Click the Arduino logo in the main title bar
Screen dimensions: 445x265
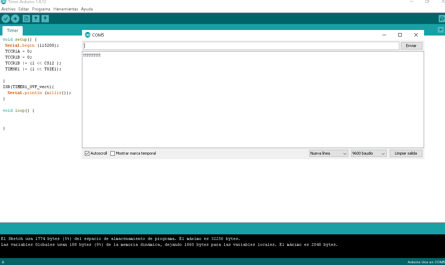(3, 2)
